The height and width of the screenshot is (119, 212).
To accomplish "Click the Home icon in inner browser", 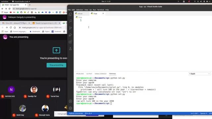I will (15, 27).
